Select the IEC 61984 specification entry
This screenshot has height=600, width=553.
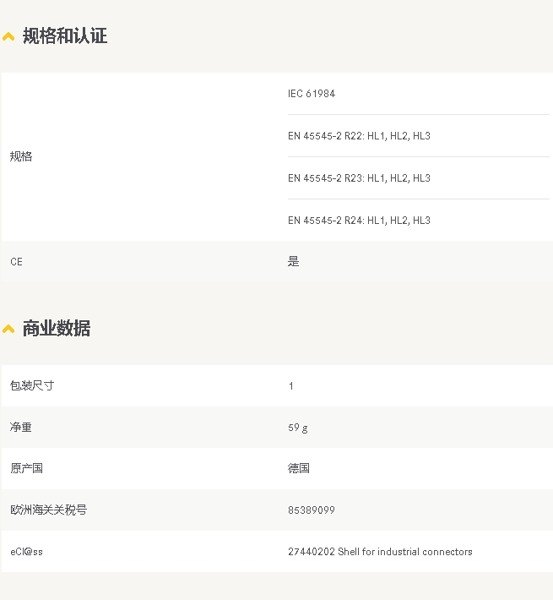pos(312,94)
